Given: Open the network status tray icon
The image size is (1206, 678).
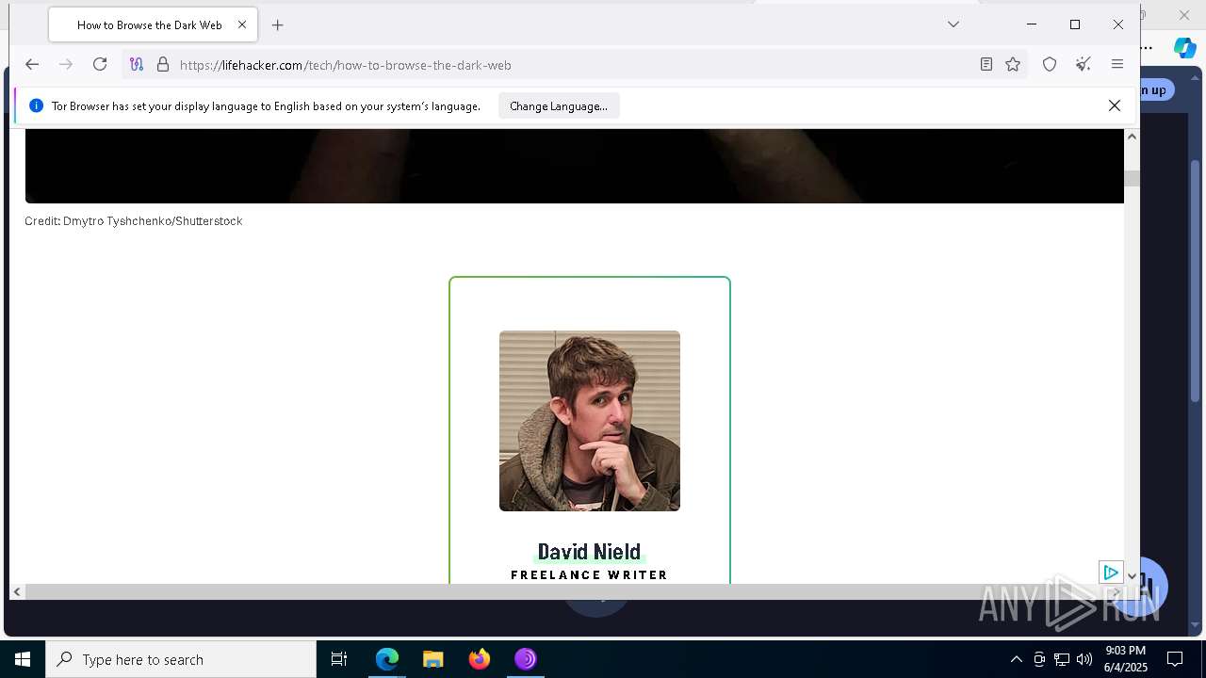Looking at the screenshot, I should tap(1062, 659).
